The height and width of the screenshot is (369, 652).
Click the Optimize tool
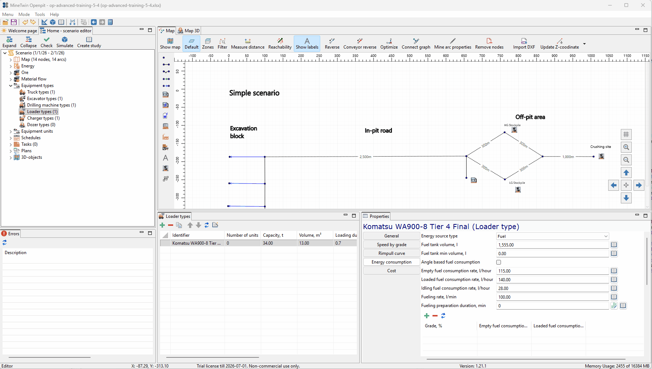point(389,43)
